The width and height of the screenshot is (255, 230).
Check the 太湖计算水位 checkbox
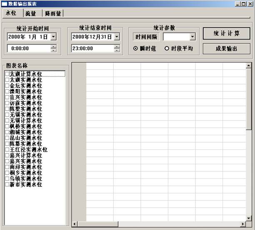click(7, 74)
